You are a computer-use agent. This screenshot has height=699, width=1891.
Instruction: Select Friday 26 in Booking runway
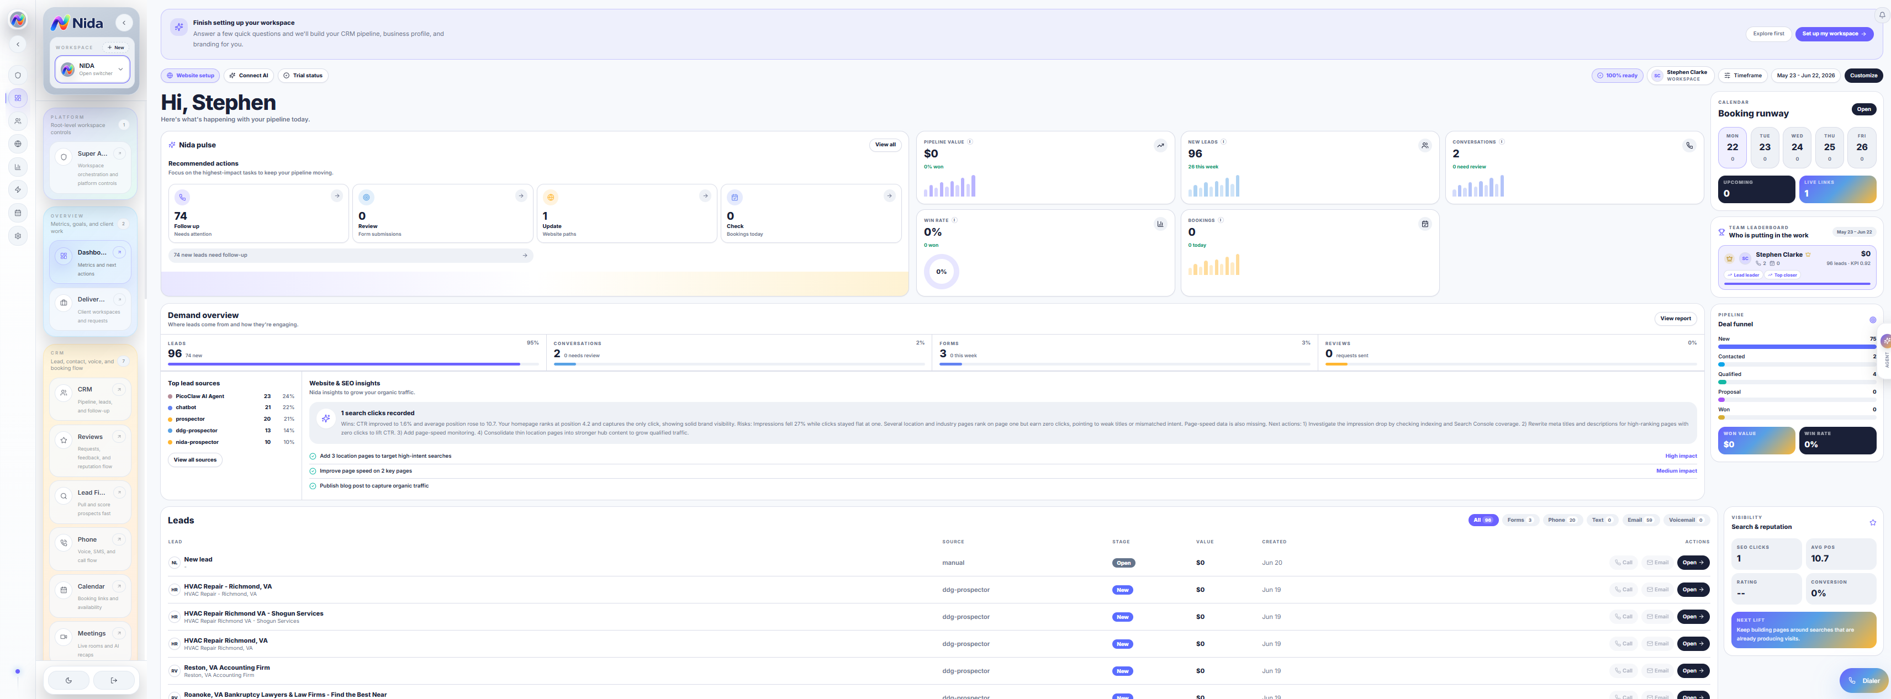pos(1862,147)
